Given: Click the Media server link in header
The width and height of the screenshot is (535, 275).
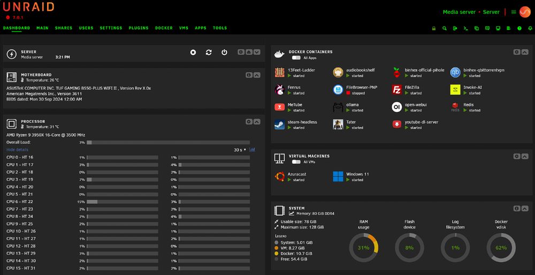Looking at the screenshot, I should (x=459, y=12).
